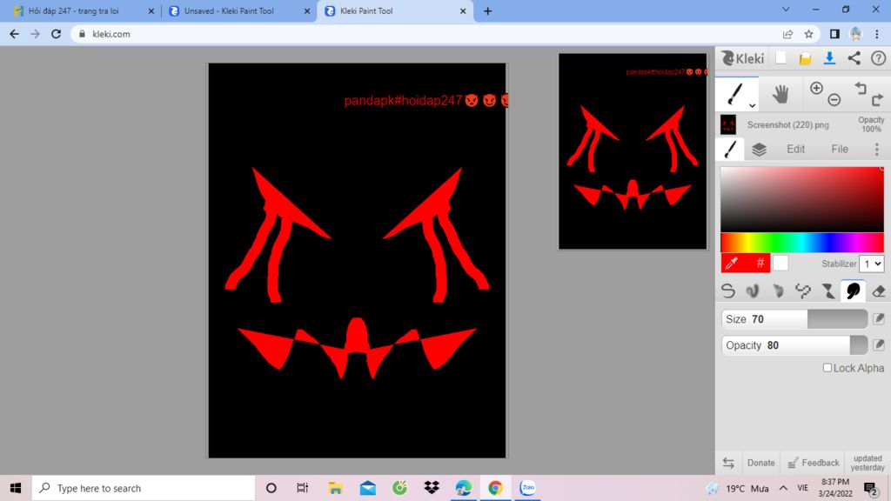The height and width of the screenshot is (501, 891).
Task: Open the hex color input button
Action: 760,263
